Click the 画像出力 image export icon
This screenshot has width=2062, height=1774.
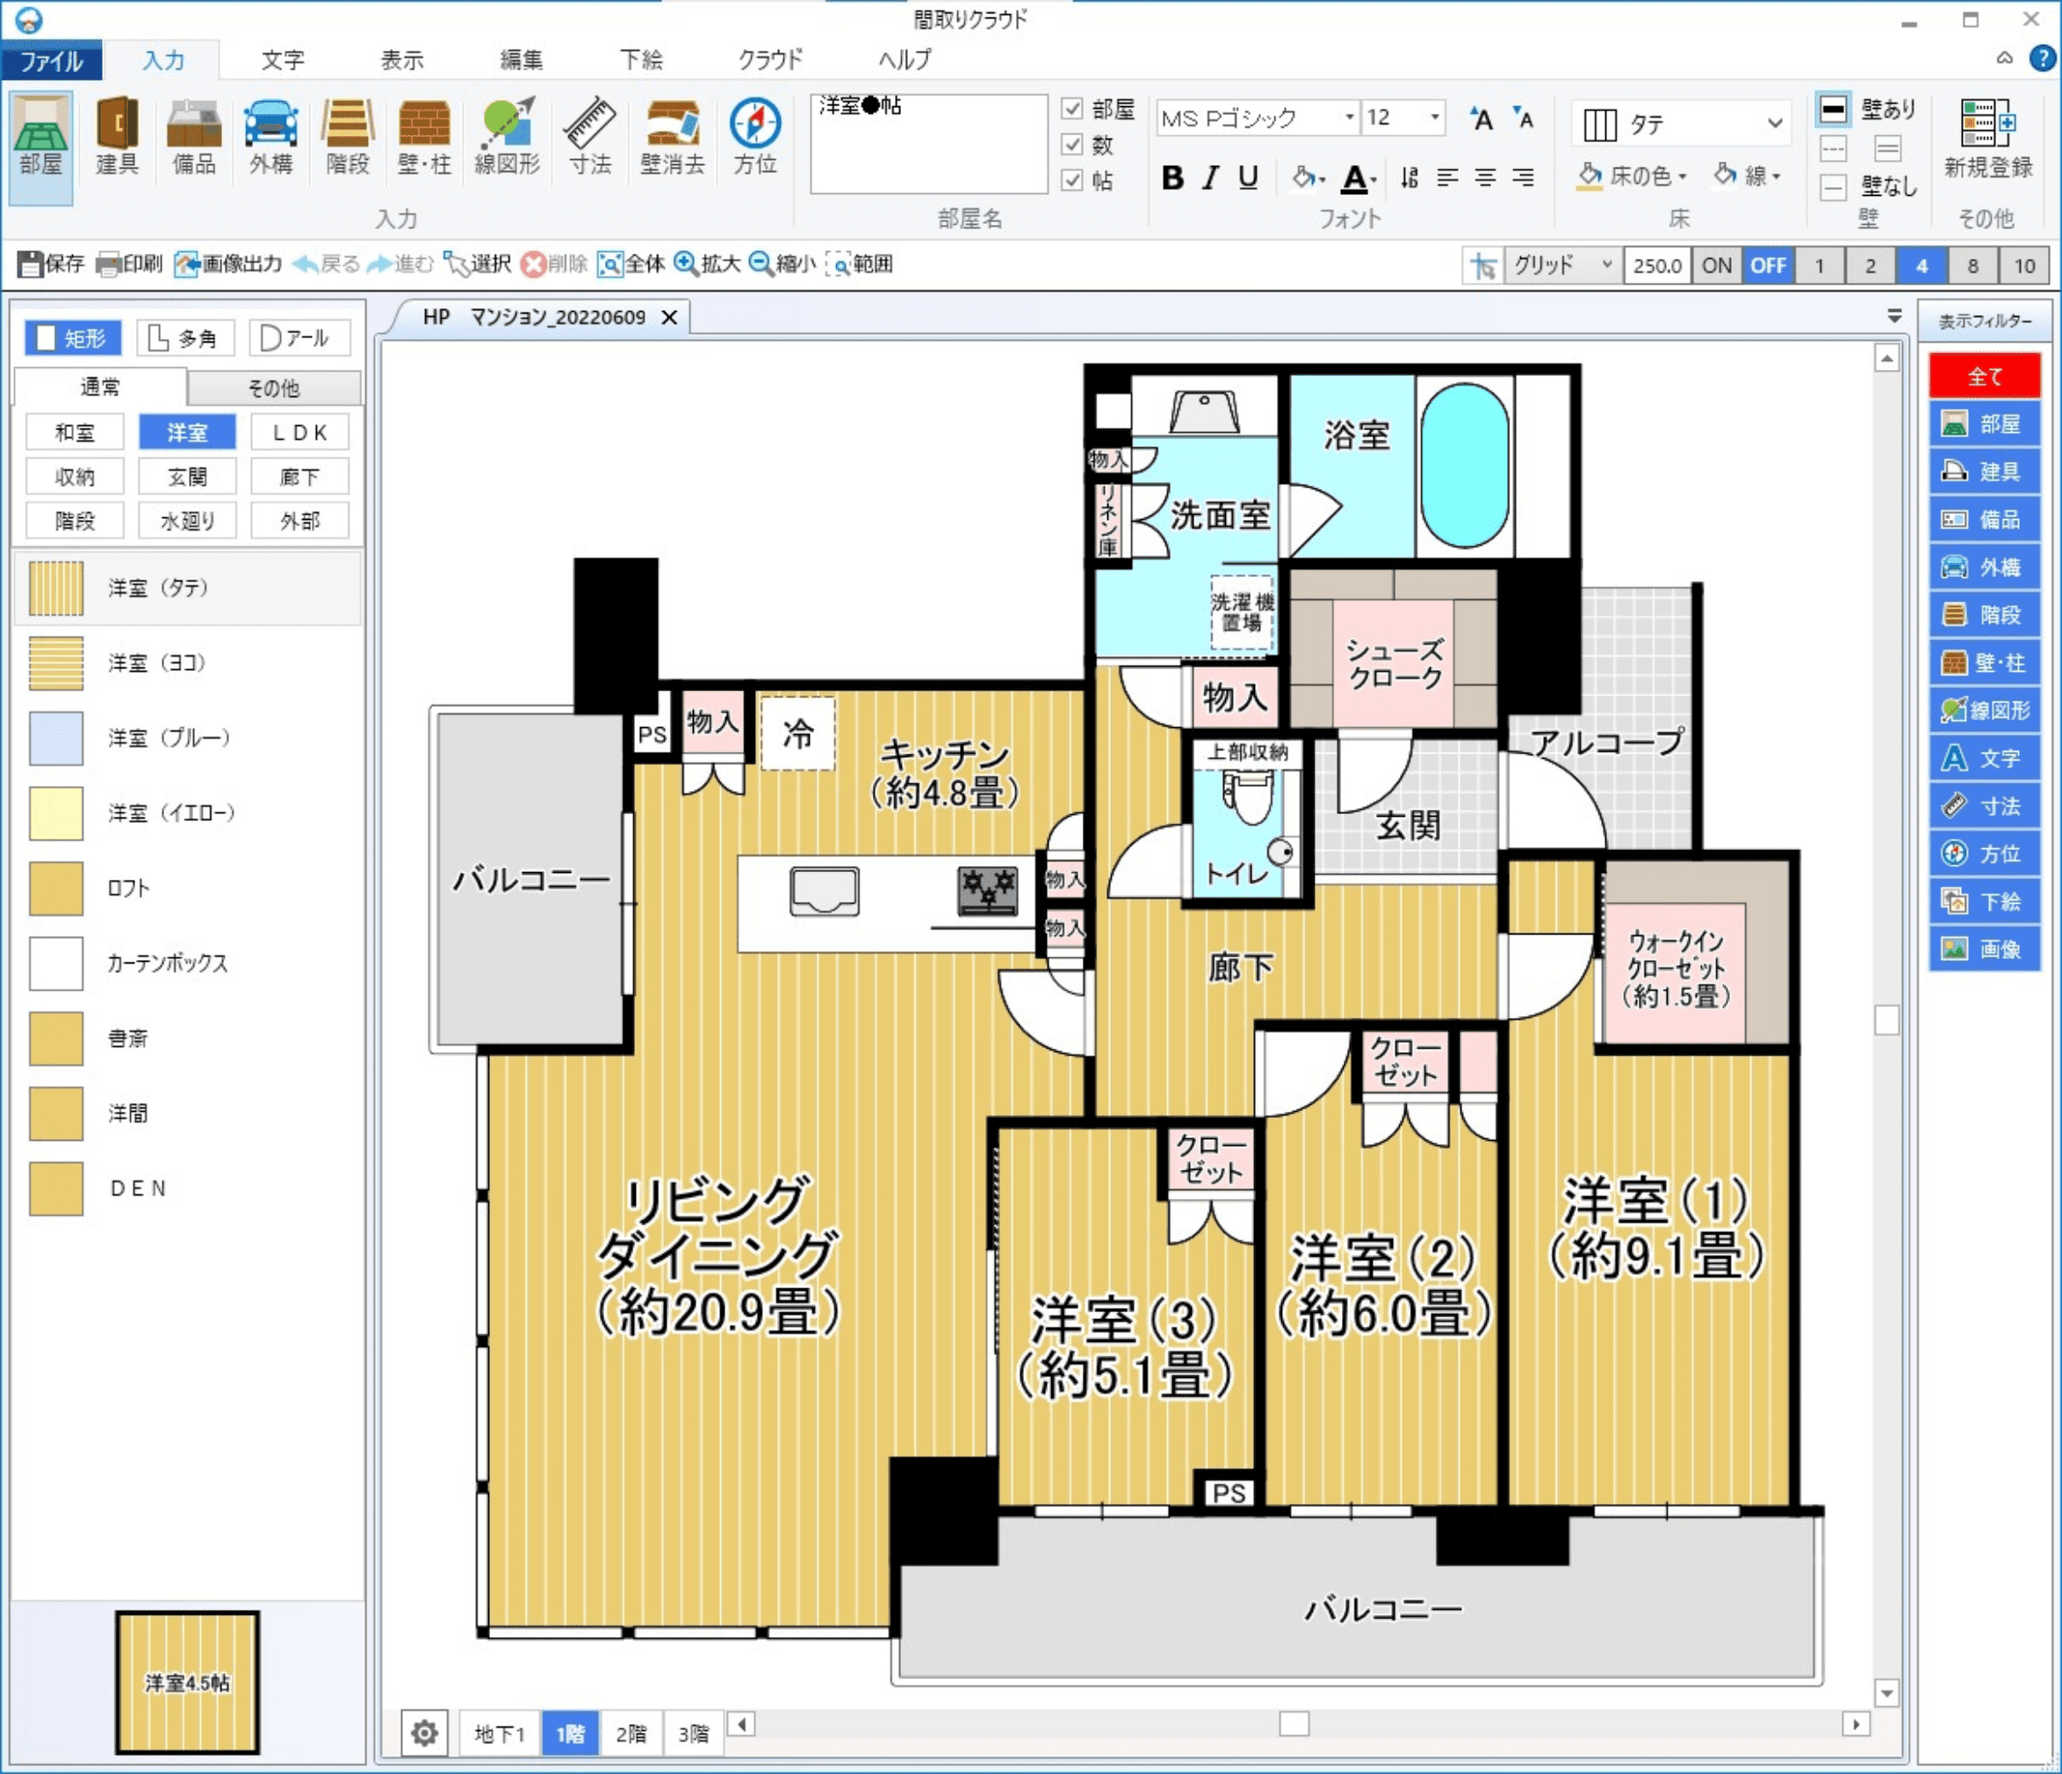pyautogui.click(x=188, y=264)
